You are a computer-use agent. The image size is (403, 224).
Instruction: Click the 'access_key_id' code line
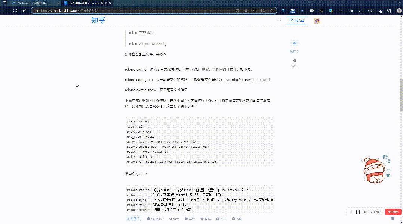161,141
